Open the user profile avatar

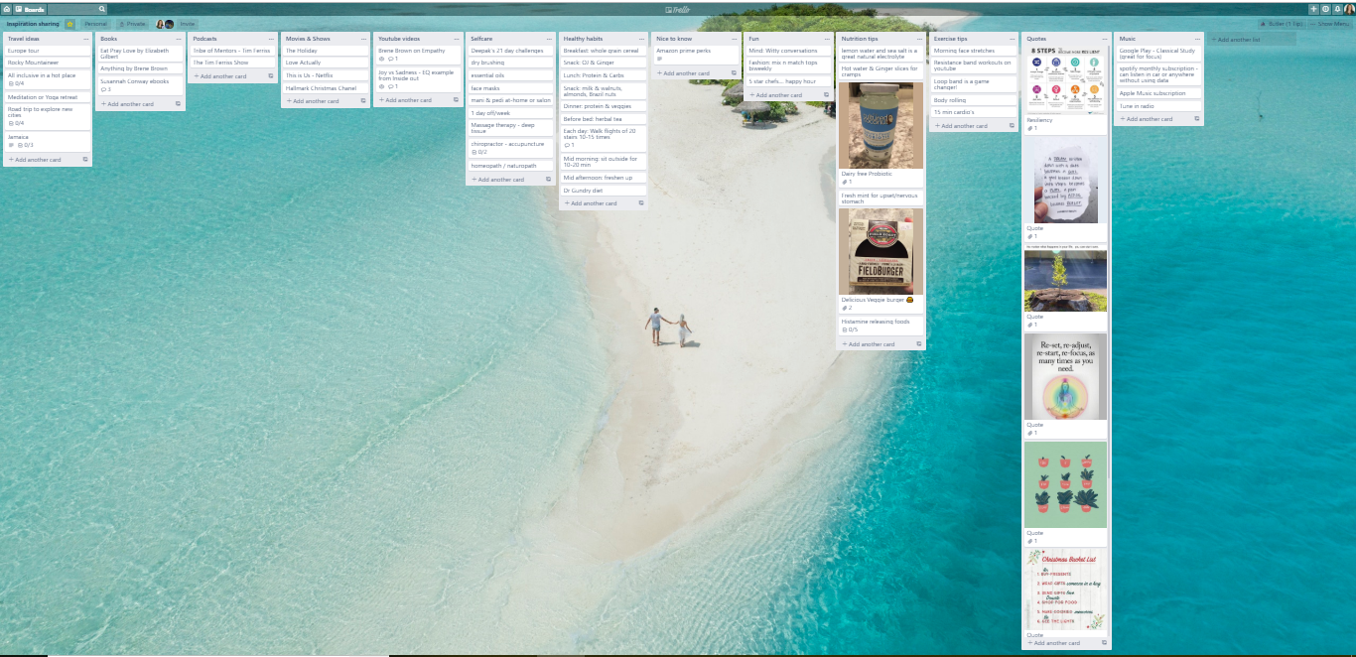(1349, 8)
